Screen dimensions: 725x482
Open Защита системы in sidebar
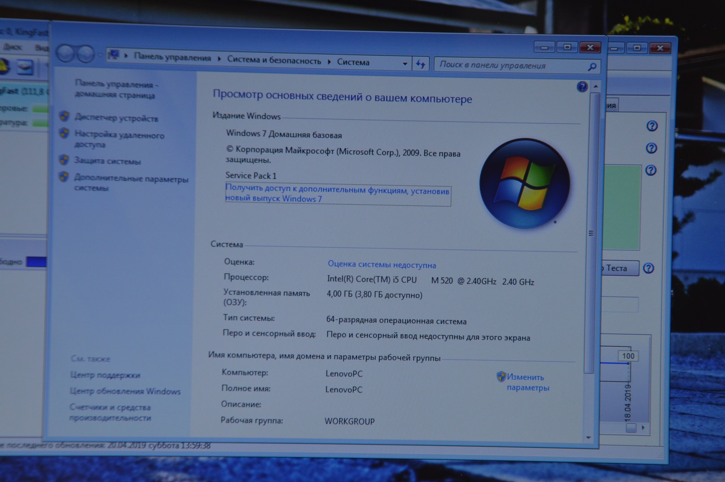point(107,161)
